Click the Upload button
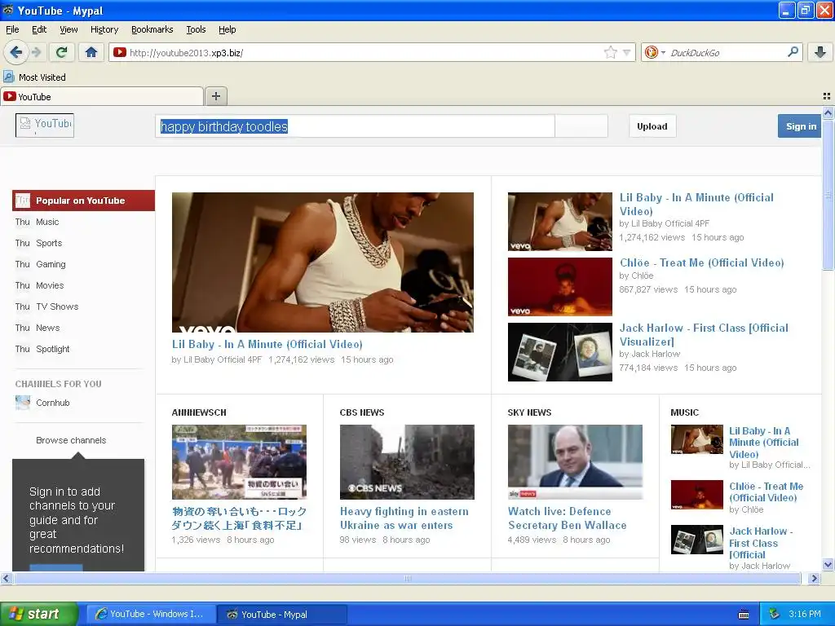835x626 pixels. [652, 126]
